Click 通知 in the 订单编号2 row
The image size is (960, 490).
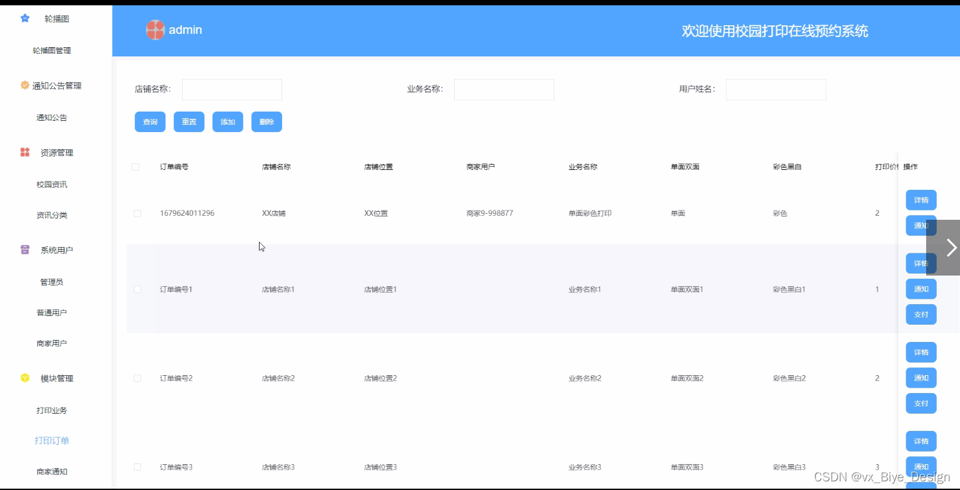[921, 378]
